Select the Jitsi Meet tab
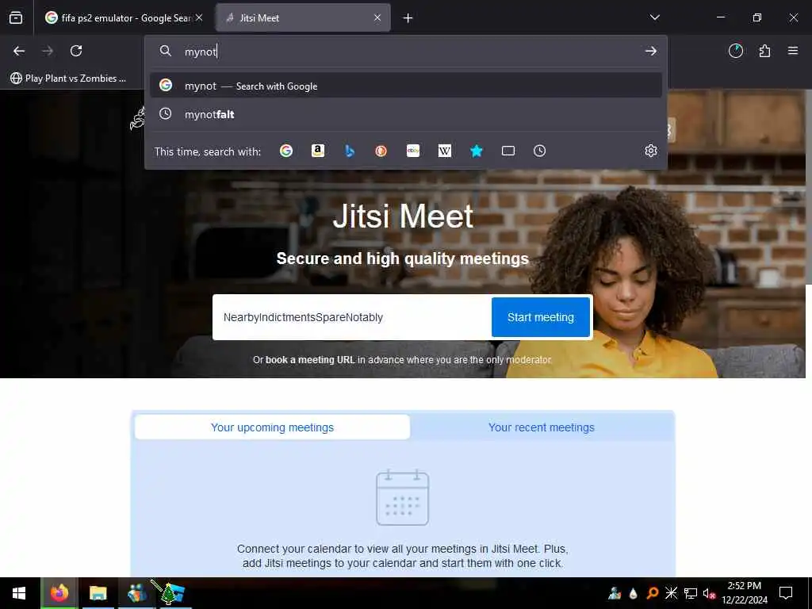 click(303, 17)
